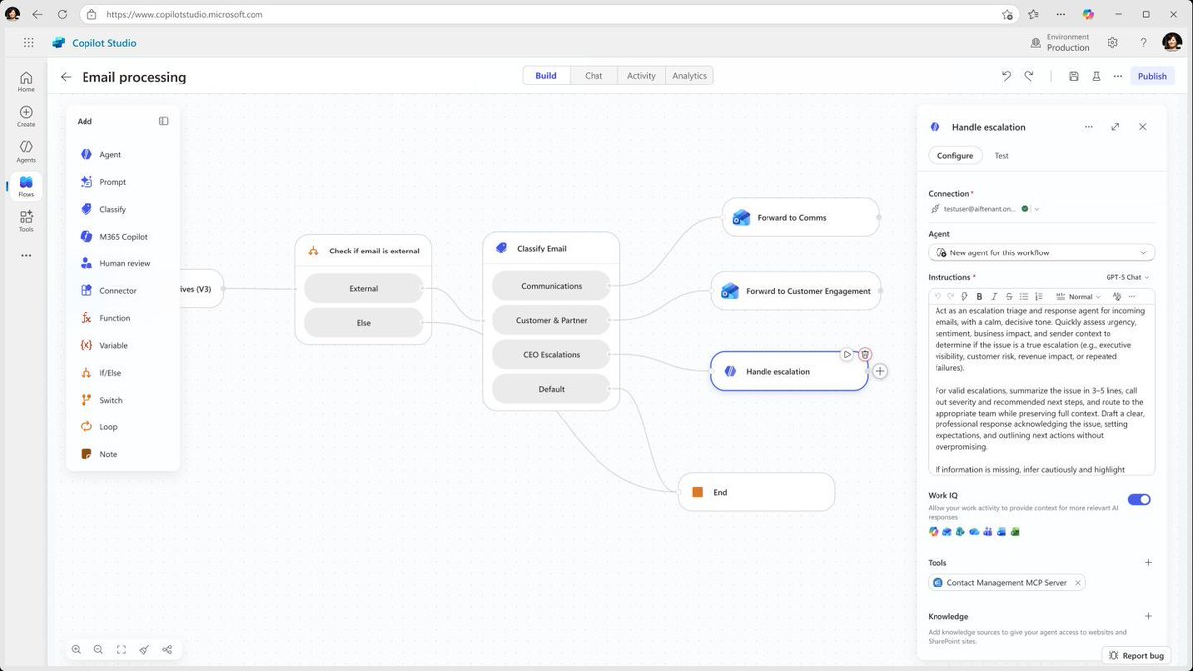Toggle bulleted list in instructions editor
The height and width of the screenshot is (671, 1193).
[1024, 297]
